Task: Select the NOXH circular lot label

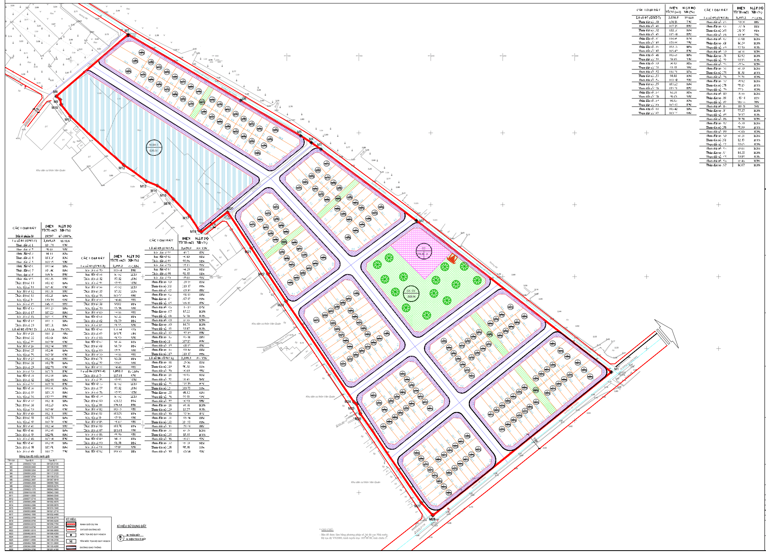Action: point(153,147)
